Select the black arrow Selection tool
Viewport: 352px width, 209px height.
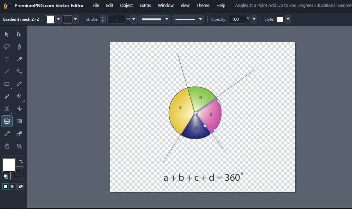tap(7, 34)
